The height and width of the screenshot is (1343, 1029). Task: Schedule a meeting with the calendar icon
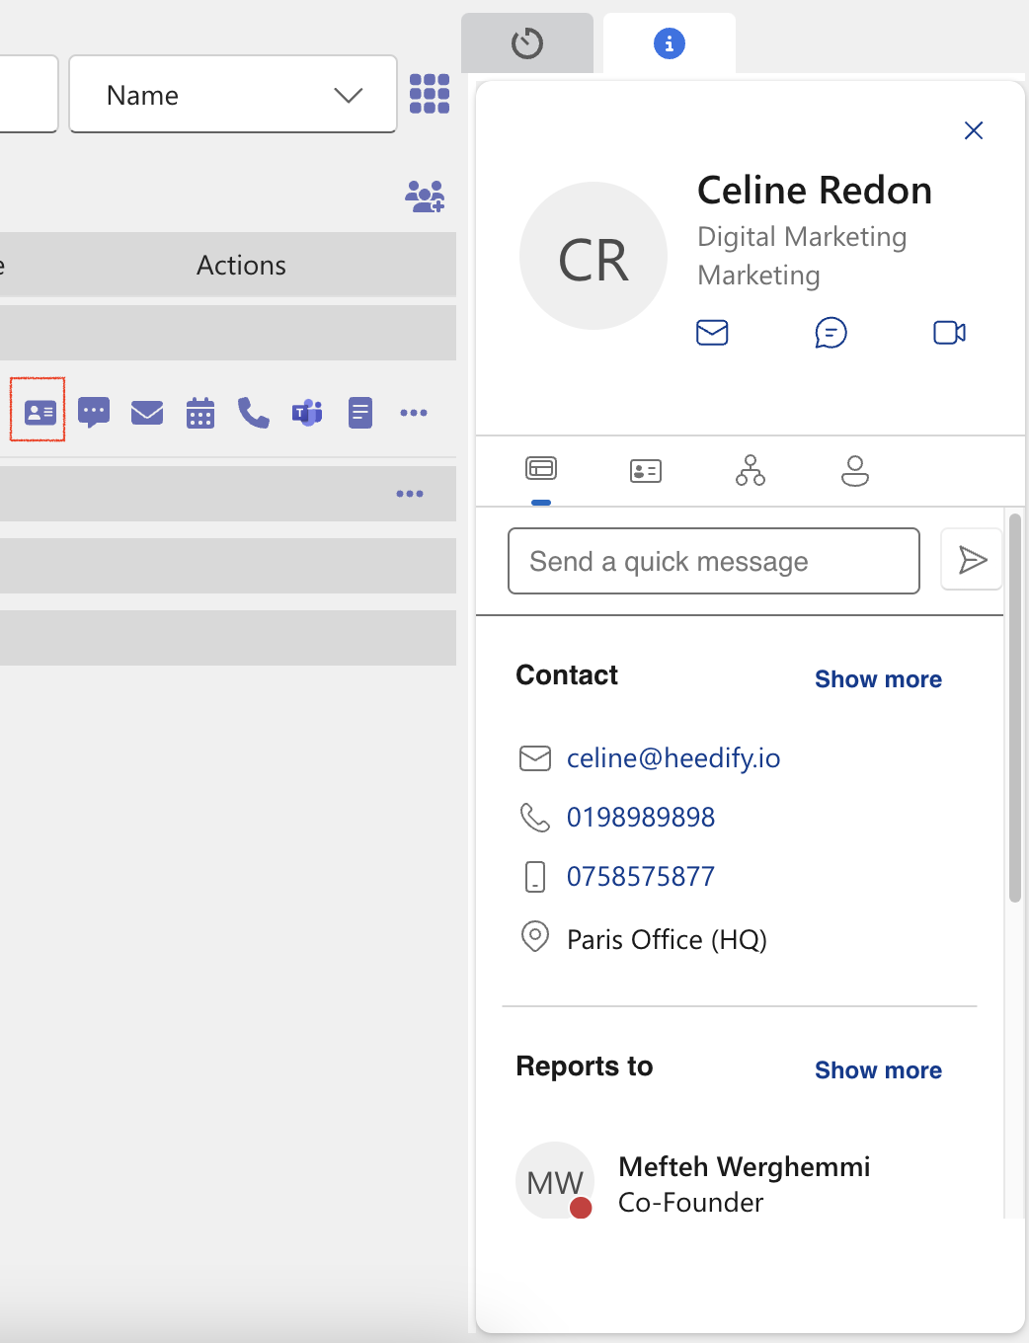(200, 413)
